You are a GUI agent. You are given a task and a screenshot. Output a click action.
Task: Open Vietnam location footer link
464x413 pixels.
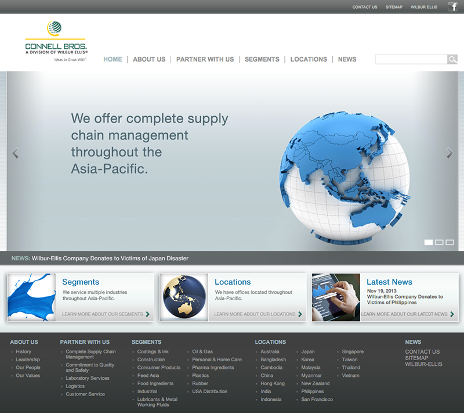tap(351, 376)
